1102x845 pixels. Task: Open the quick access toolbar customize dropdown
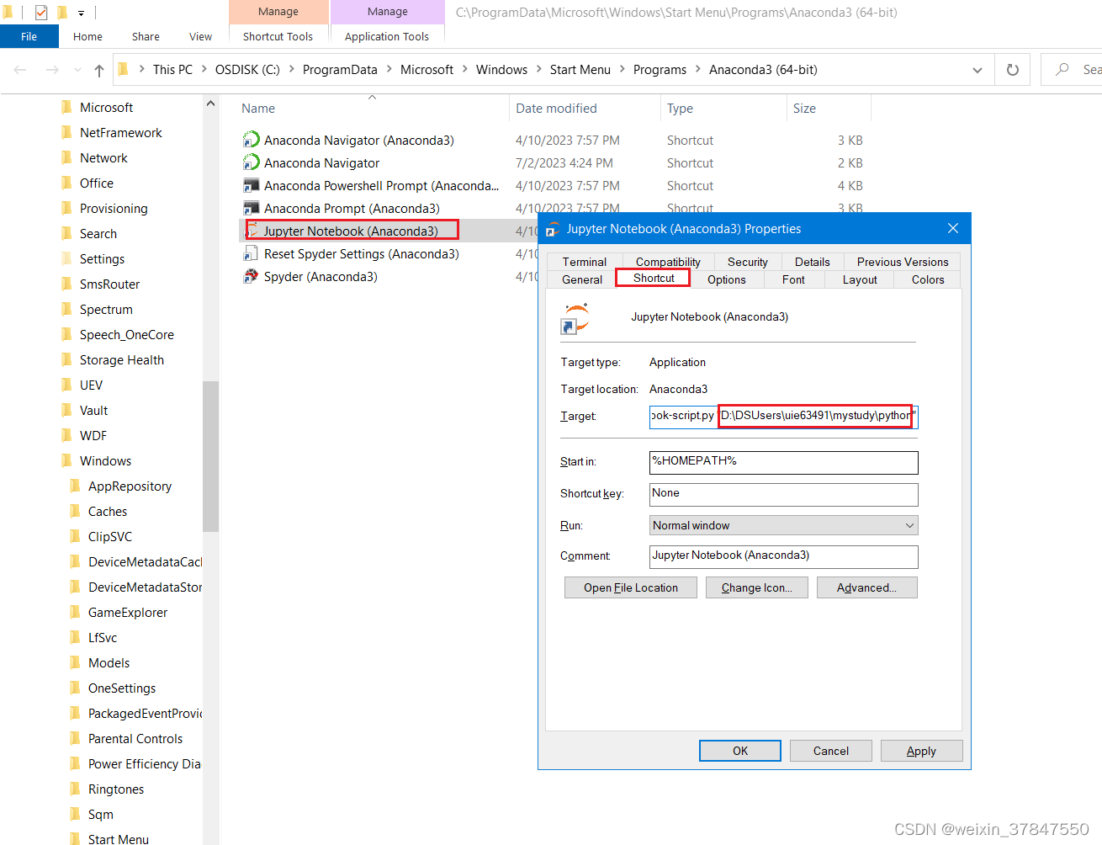tap(81, 13)
